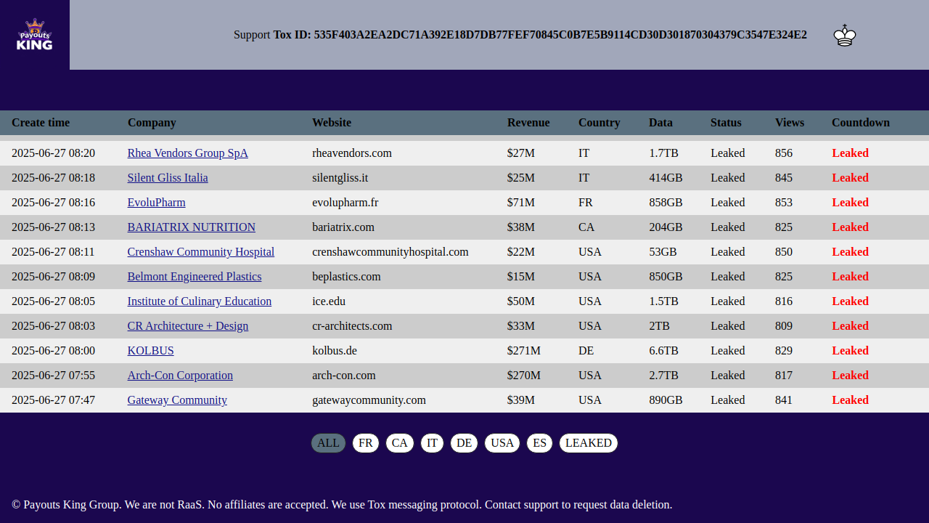Click the red Leaked countdown in KOLBUS row

click(x=850, y=351)
